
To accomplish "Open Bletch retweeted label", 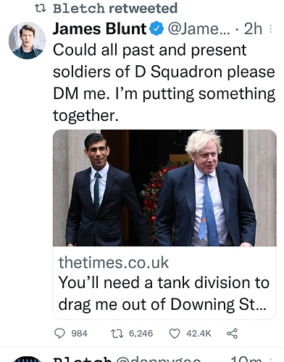I will (x=115, y=9).
